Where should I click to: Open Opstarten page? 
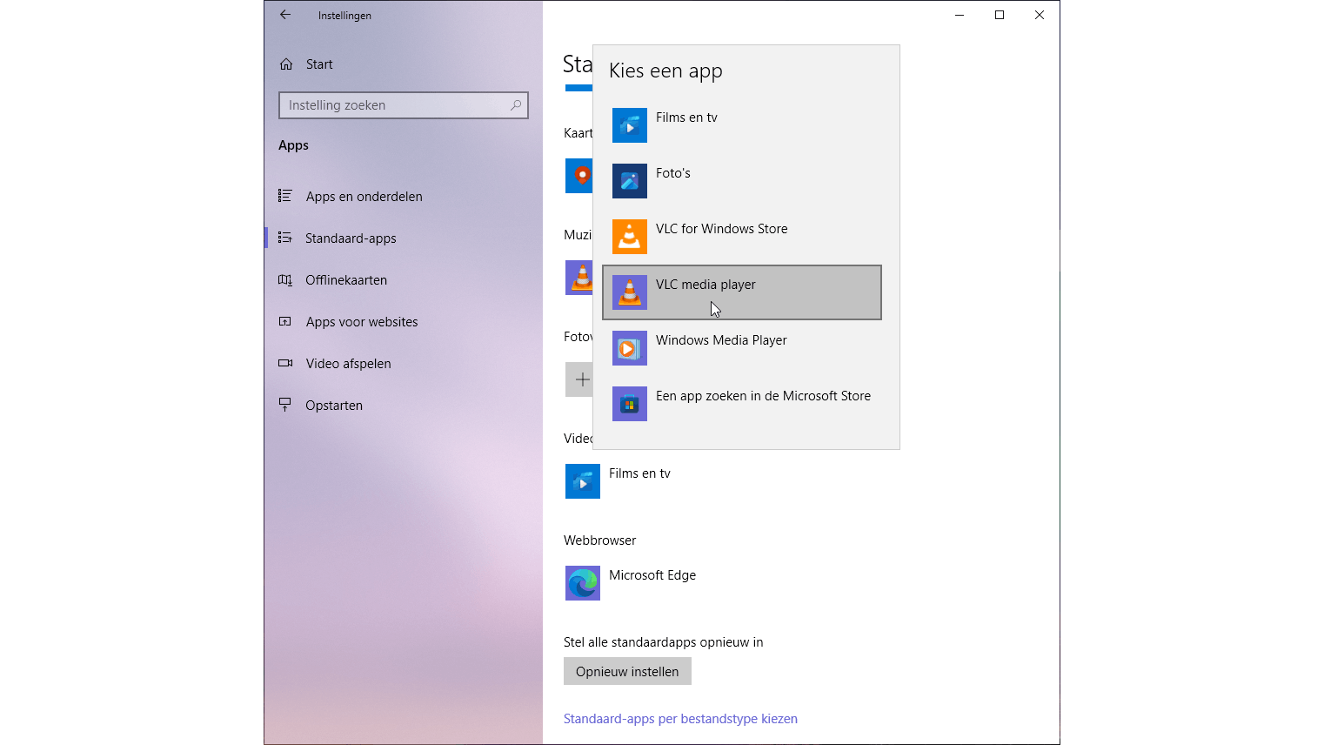pos(404,406)
